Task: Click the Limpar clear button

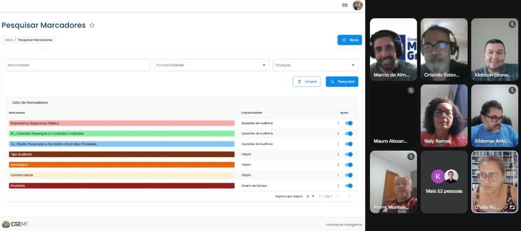Action: 306,81
